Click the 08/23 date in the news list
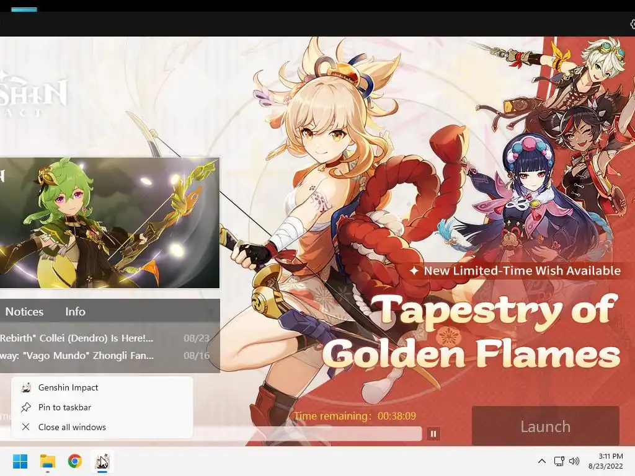The width and height of the screenshot is (635, 476). 197,338
